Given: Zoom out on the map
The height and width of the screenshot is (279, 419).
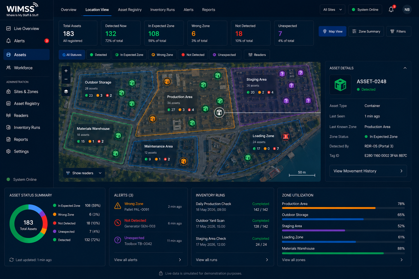Looking at the screenshot, I should click(66, 79).
